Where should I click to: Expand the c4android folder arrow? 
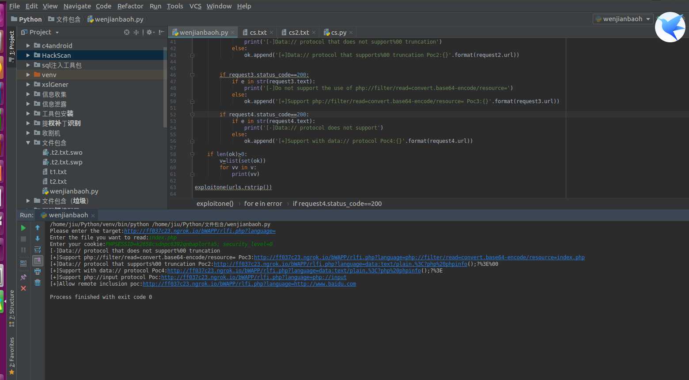(28, 45)
